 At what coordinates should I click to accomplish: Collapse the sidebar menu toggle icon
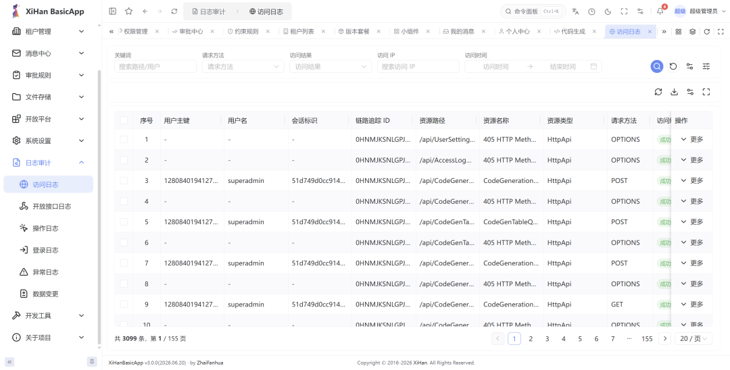pos(112,11)
